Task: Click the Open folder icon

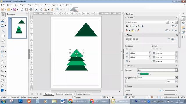Action: 8,9
